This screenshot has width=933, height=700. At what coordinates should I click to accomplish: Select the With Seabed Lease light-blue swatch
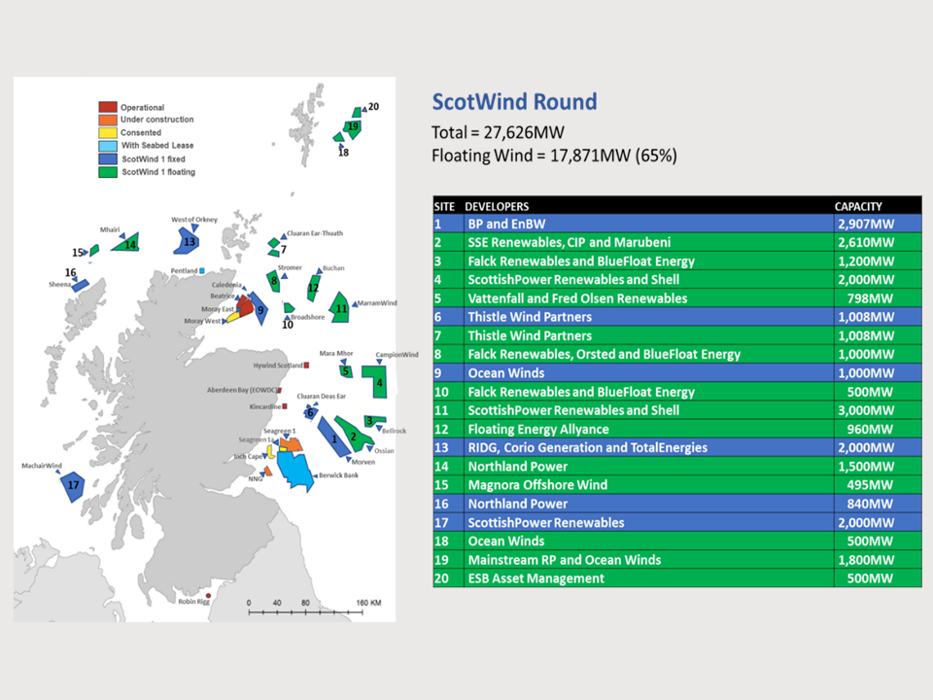[108, 146]
